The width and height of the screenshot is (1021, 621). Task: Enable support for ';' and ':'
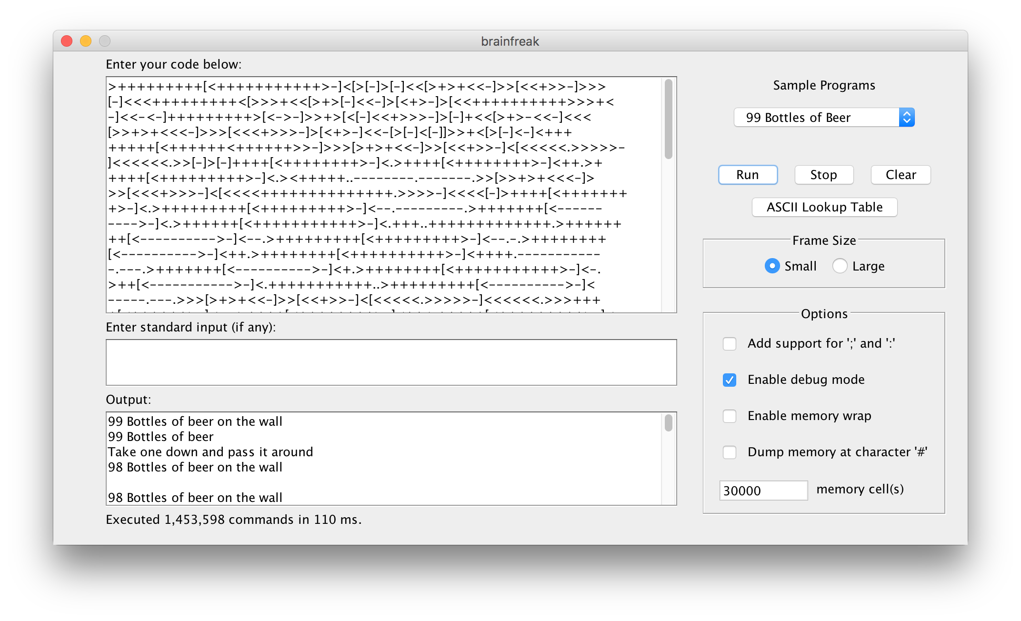(730, 343)
